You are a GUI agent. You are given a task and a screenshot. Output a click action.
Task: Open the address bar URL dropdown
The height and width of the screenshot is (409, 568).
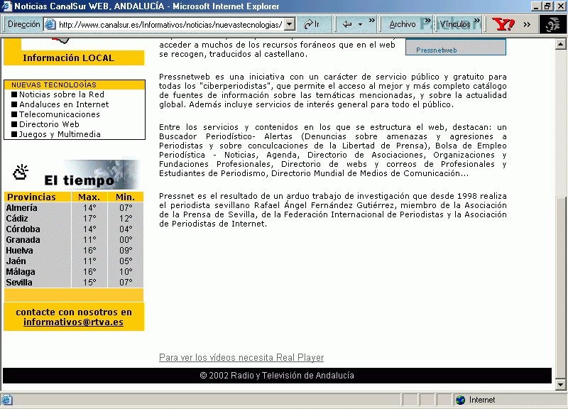289,24
